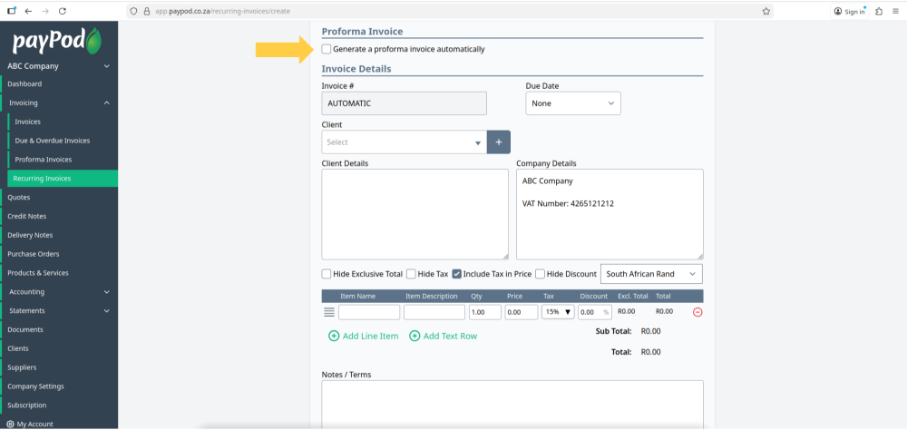This screenshot has height=430, width=907.
Task: Open the 15% tax dropdown
Action: tap(558, 312)
